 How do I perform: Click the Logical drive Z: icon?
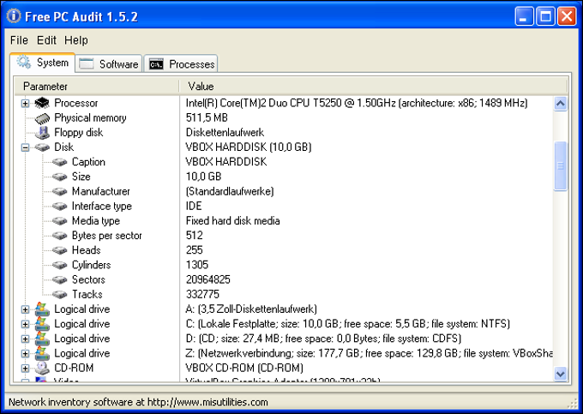pos(42,353)
